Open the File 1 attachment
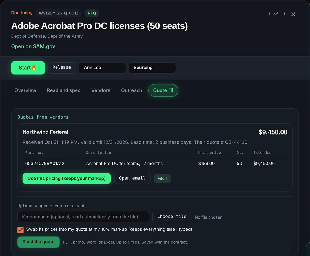 pyautogui.click(x=162, y=179)
